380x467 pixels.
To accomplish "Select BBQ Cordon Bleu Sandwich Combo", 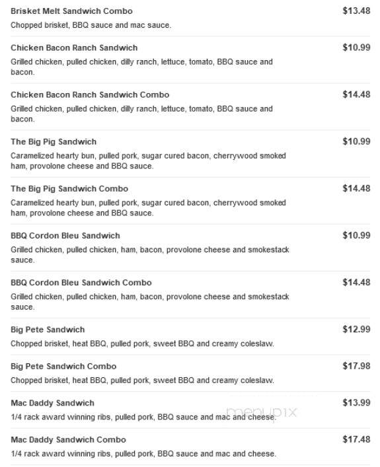I will pos(81,283).
